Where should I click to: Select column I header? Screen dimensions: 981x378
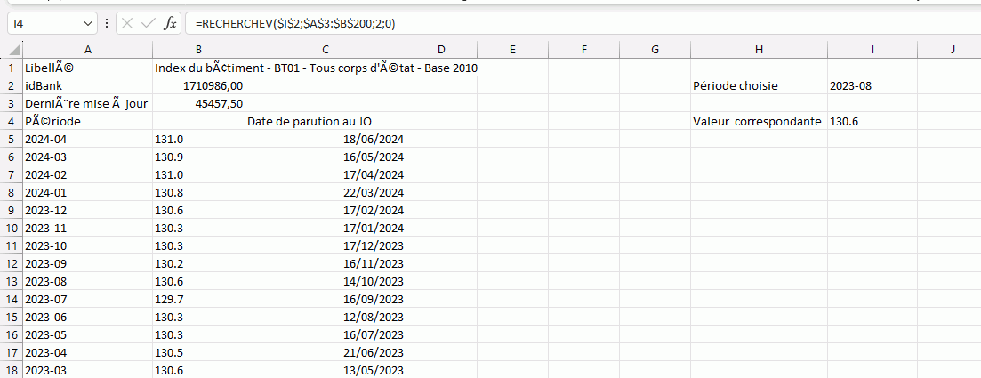pyautogui.click(x=872, y=50)
